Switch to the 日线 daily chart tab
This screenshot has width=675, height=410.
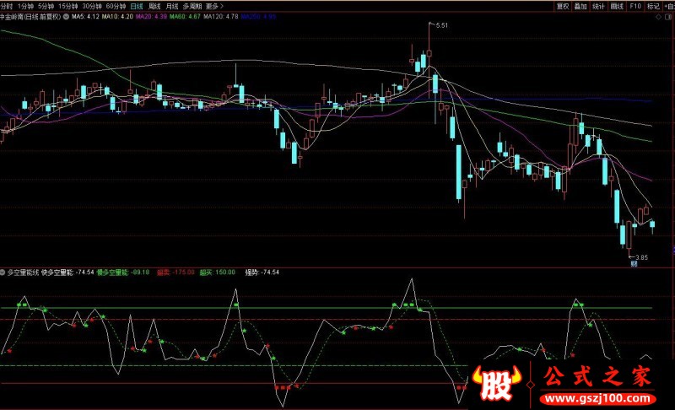136,5
